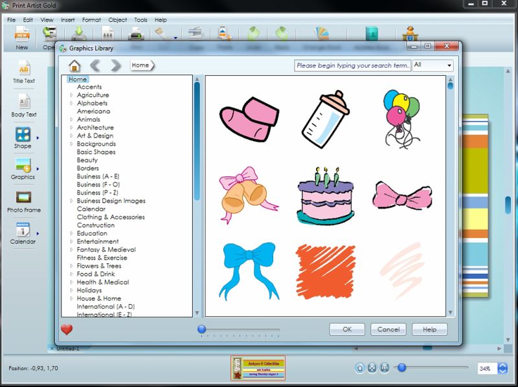Select the Shape tool icon
This screenshot has width=518, height=387.
click(23, 135)
